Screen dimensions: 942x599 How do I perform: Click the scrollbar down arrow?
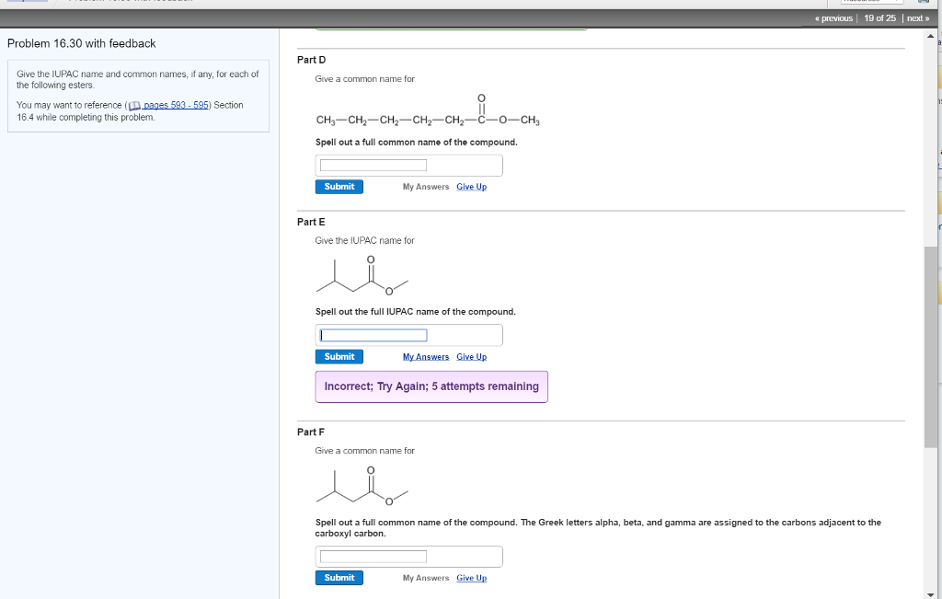tap(930, 593)
